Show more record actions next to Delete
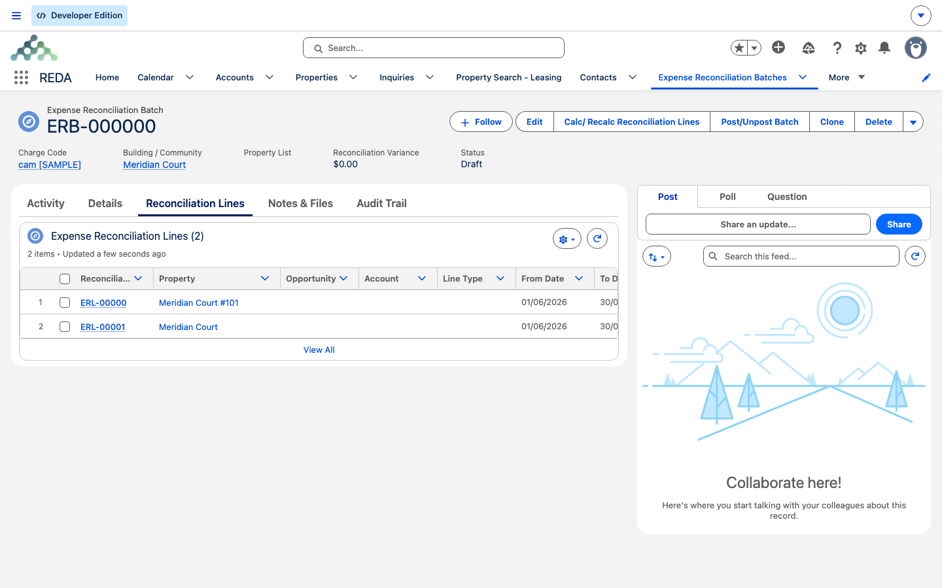The width and height of the screenshot is (942, 588). click(x=913, y=122)
